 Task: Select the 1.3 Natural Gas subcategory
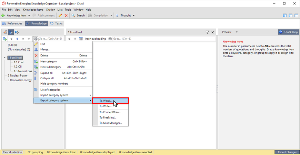click(x=23, y=71)
